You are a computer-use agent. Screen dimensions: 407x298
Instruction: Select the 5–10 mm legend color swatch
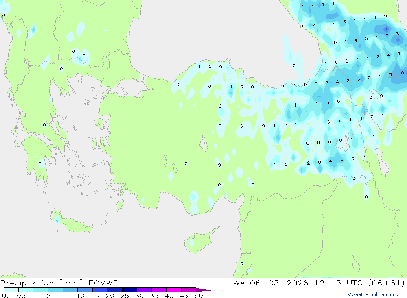[x=70, y=290]
